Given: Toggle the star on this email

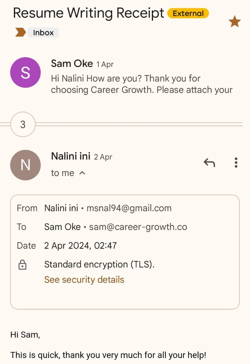Looking at the screenshot, I should point(235,22).
